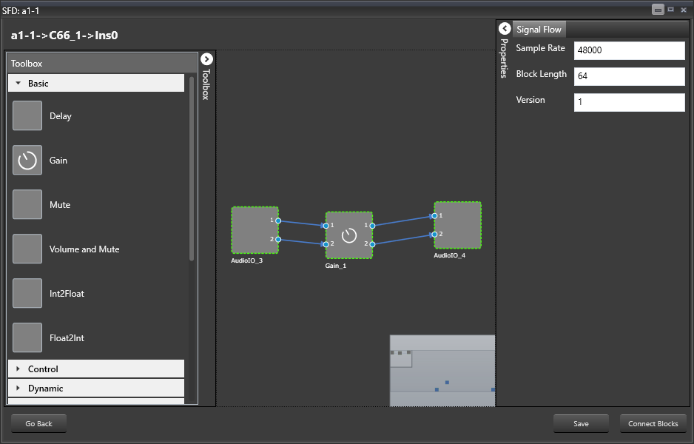
Task: Click the Gain_1 block caption
Action: coord(336,266)
